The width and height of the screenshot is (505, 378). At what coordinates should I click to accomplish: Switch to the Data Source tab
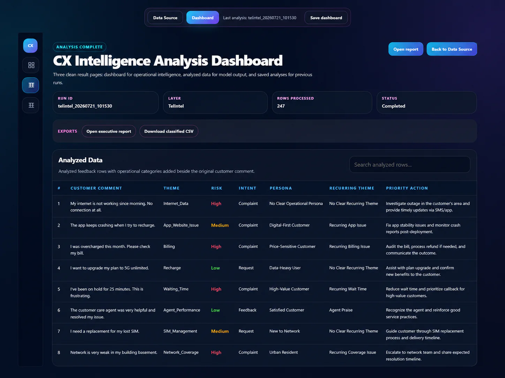click(x=165, y=18)
